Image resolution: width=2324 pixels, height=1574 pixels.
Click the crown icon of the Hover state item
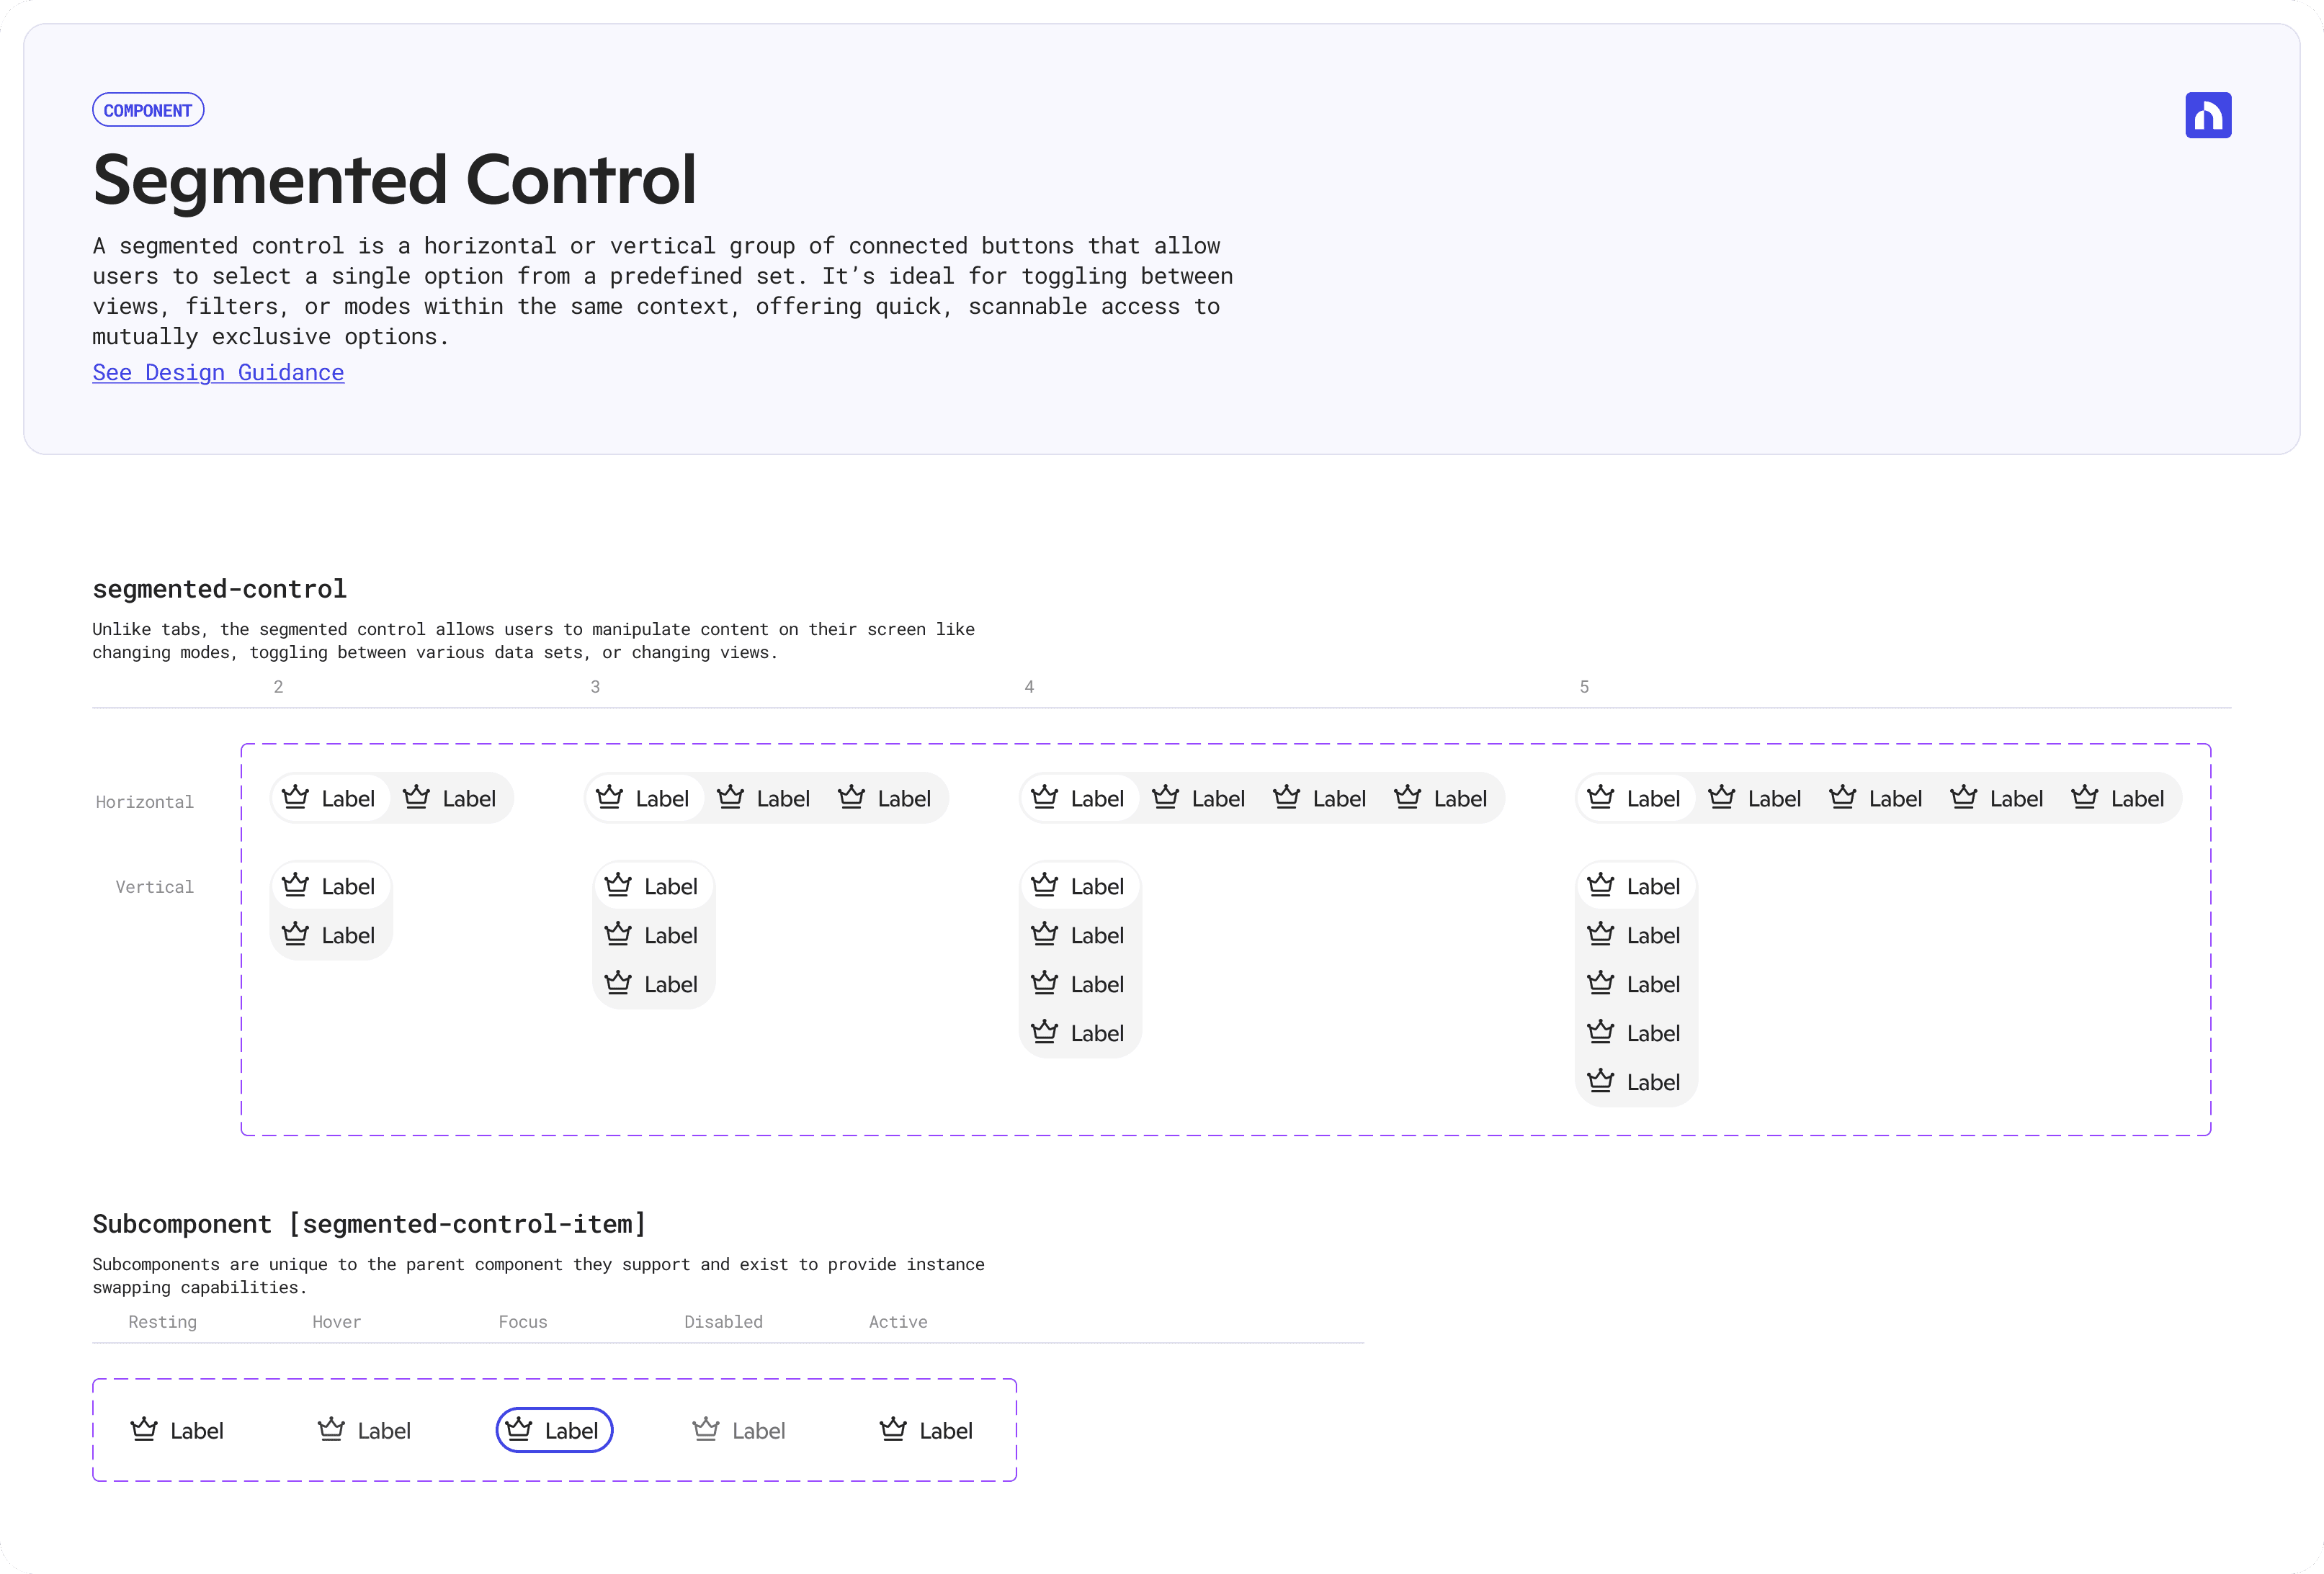pyautogui.click(x=331, y=1429)
